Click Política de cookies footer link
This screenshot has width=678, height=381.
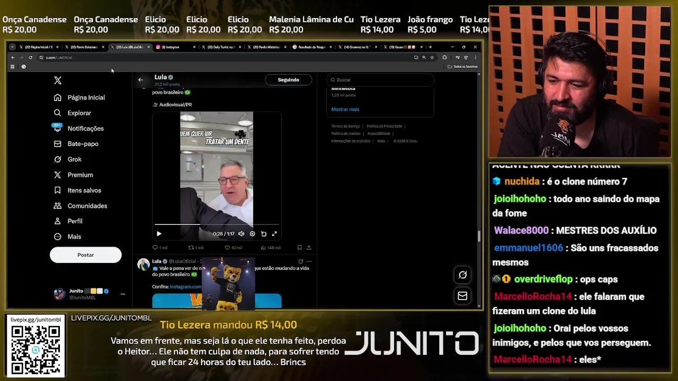tap(346, 134)
